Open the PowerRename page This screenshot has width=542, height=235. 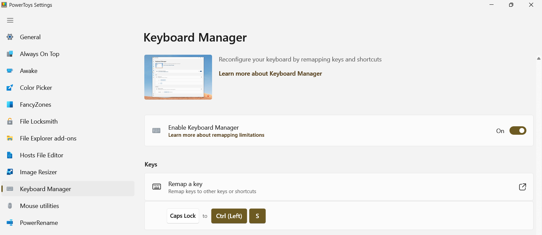pyautogui.click(x=39, y=223)
